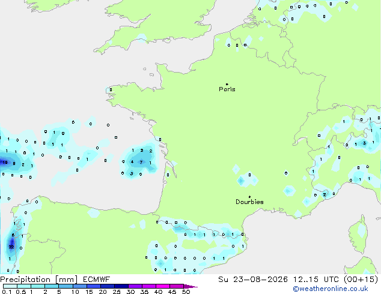Click the Precipitation [mm] title text
This screenshot has width=381, height=294.
click(x=39, y=280)
